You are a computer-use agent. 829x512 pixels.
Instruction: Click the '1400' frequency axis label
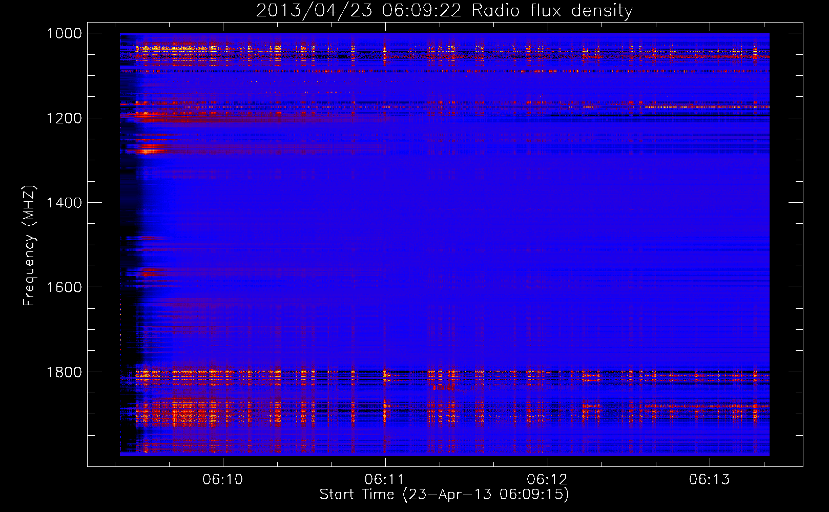tap(64, 203)
